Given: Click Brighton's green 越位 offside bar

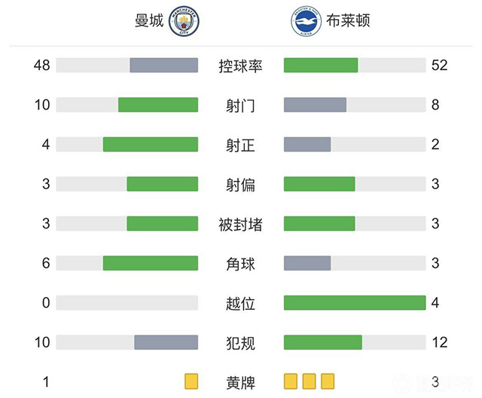Looking at the screenshot, I should pos(355,303).
